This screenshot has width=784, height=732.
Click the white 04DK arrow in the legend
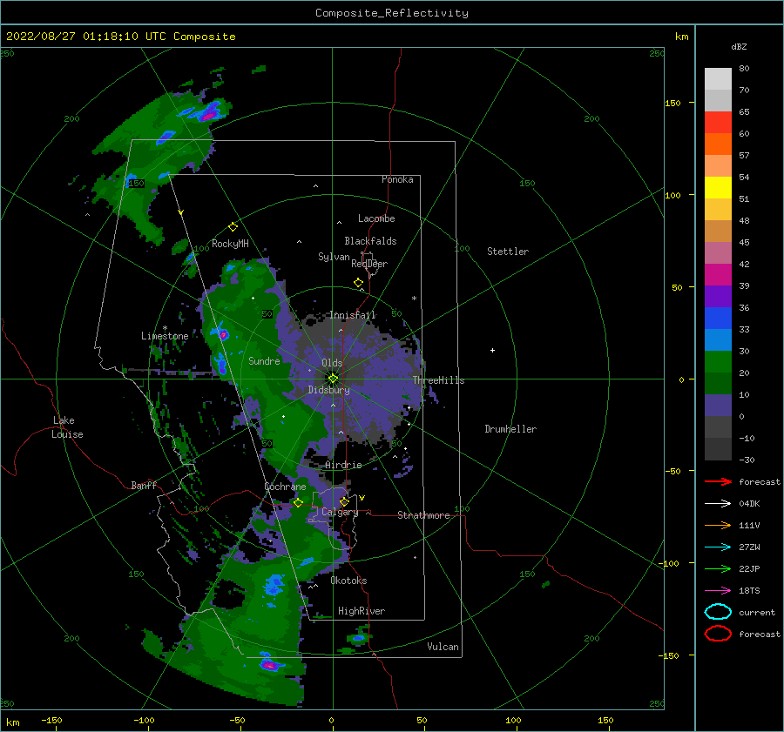coord(718,503)
